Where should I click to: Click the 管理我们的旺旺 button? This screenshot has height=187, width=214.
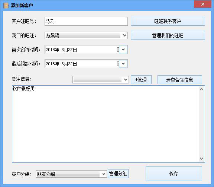[x=168, y=35]
